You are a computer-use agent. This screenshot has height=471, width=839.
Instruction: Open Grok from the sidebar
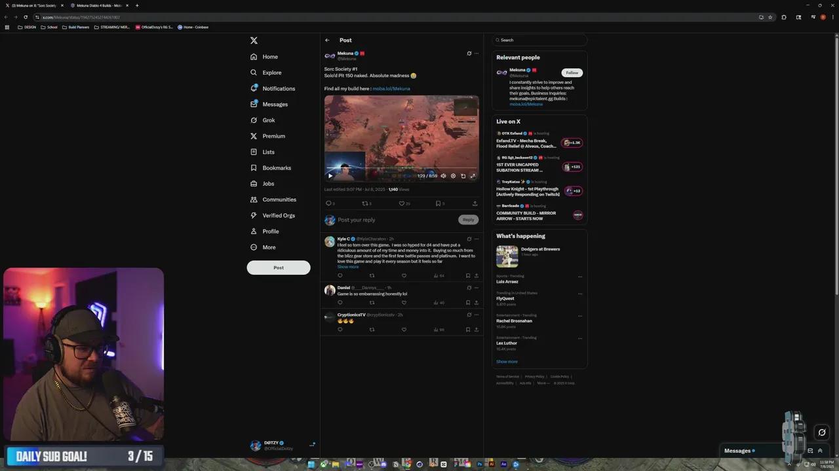pyautogui.click(x=263, y=120)
